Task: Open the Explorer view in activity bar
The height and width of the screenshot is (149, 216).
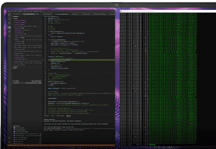Action: pos(9,15)
